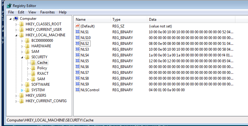Open the View menu
This screenshot has width=248, height=126.
pos(32,12)
